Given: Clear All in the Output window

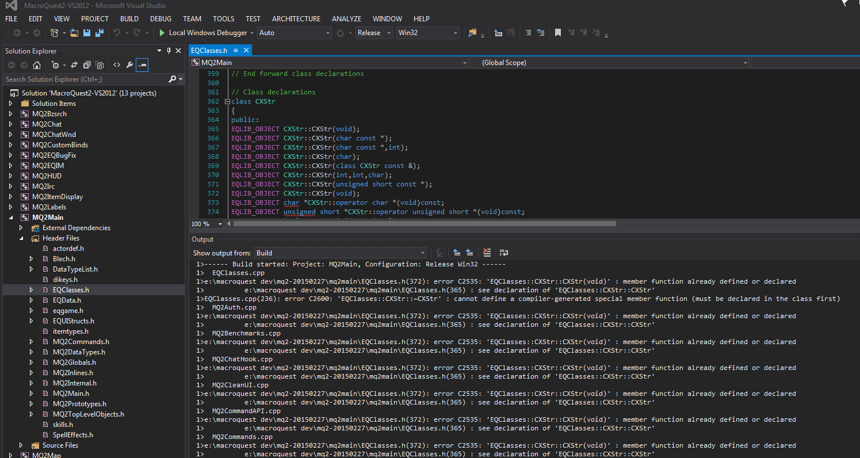Looking at the screenshot, I should 487,253.
